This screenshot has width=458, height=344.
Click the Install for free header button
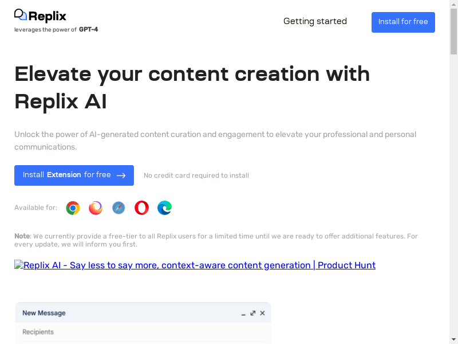coord(403,22)
